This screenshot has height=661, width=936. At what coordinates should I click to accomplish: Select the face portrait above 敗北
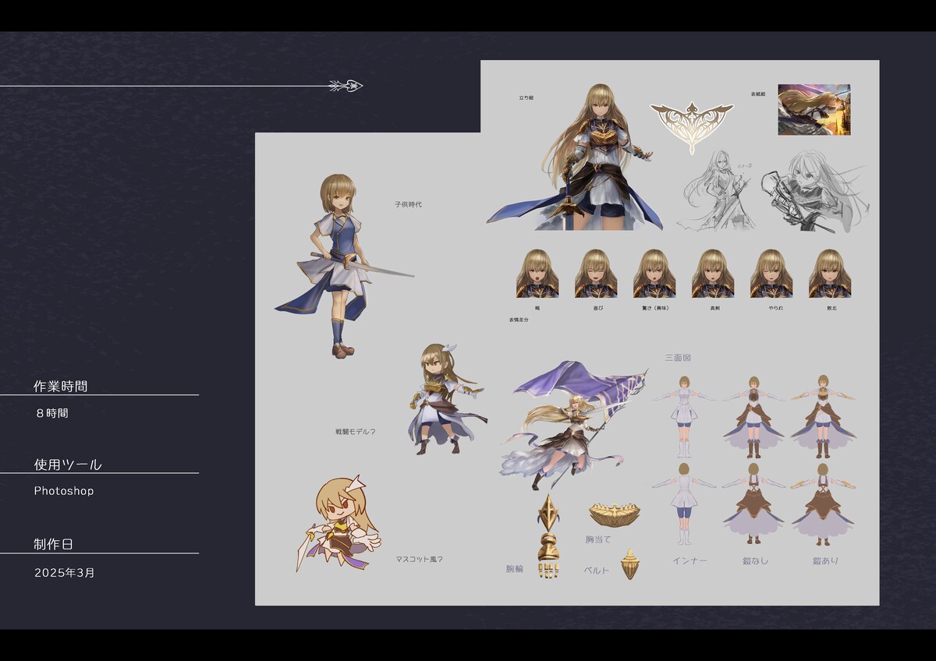[830, 274]
